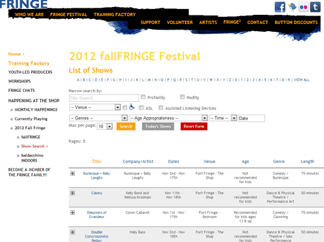This screenshot has height=242, width=324.
Task: Open the Max per page dropdown
Action: click(x=105, y=126)
